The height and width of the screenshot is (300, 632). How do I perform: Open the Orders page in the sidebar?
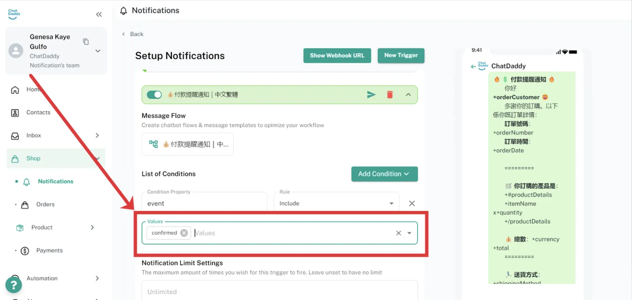coord(45,204)
